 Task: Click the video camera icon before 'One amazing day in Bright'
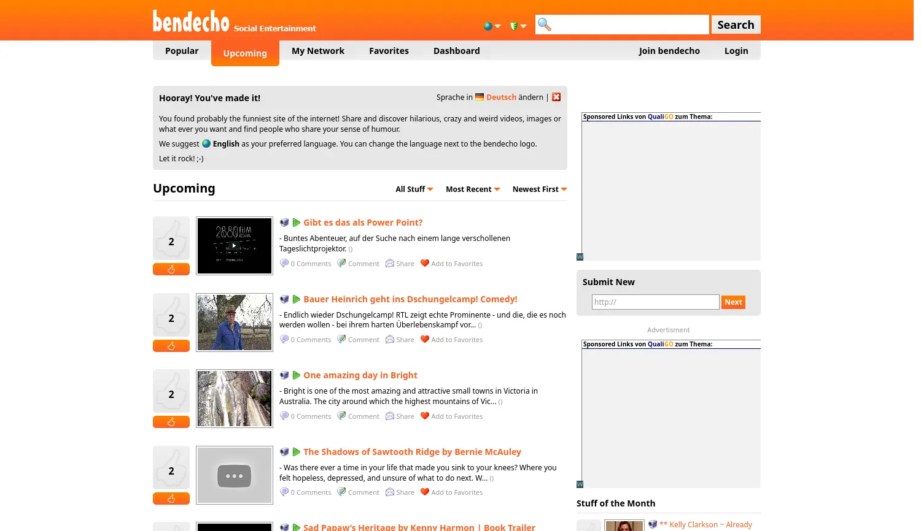click(284, 375)
